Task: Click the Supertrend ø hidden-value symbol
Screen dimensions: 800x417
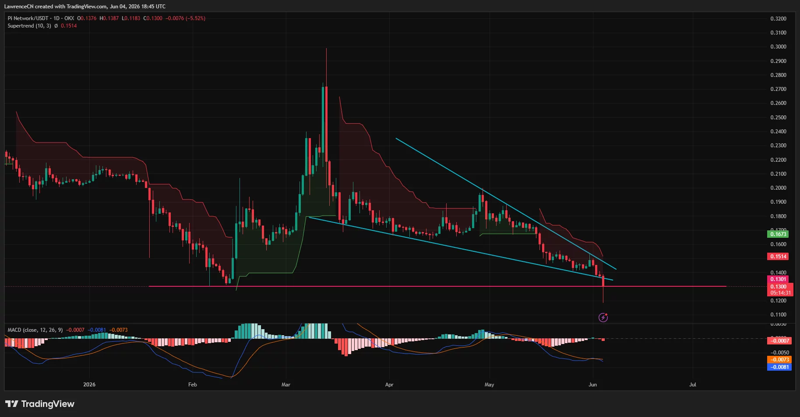Action: [x=56, y=26]
